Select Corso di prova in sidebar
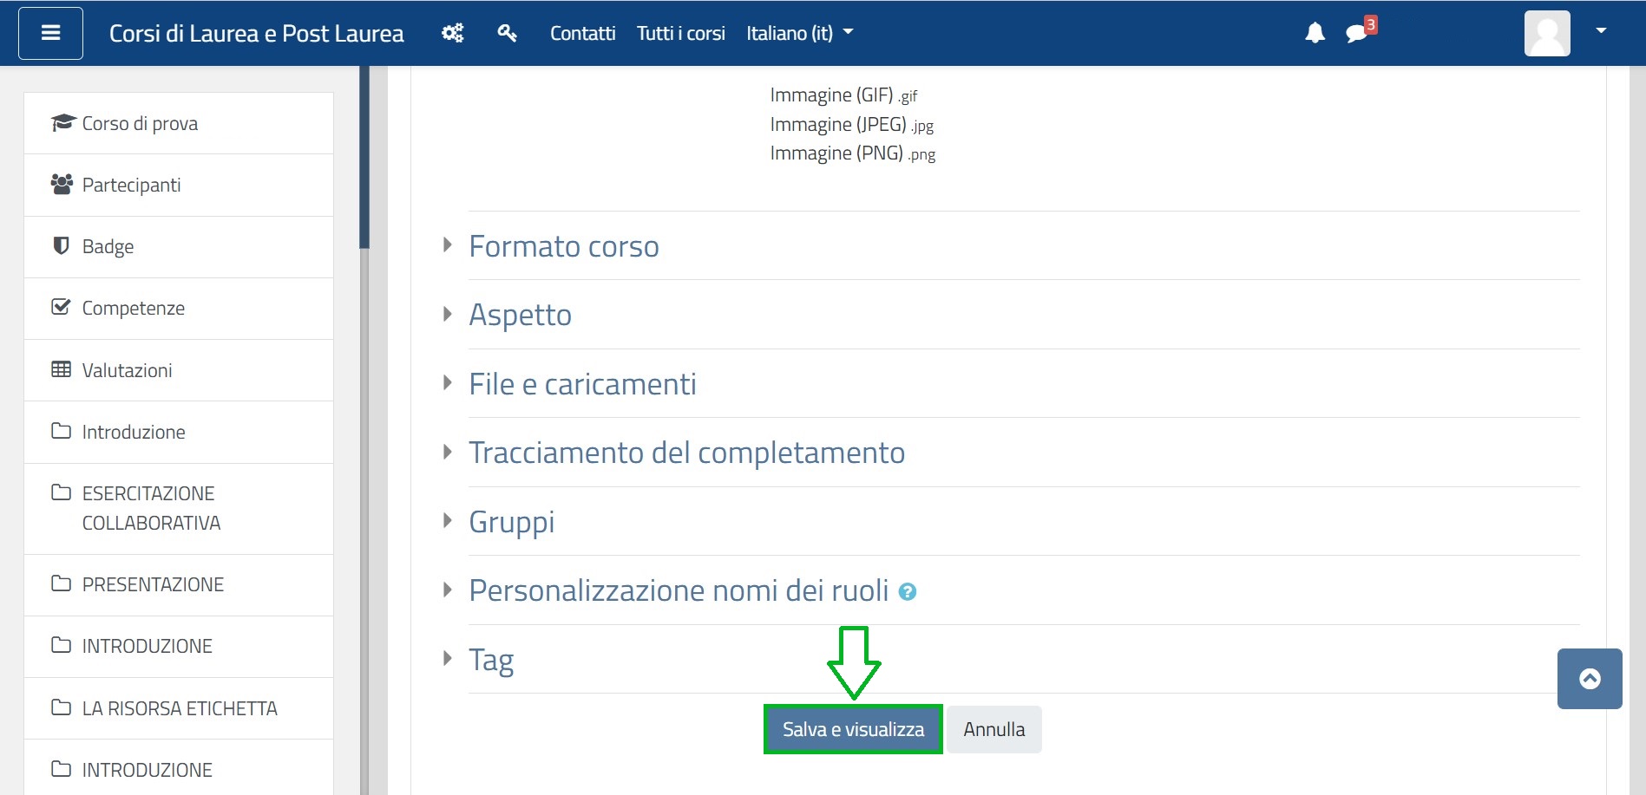Image resolution: width=1646 pixels, height=795 pixels. pos(179,123)
